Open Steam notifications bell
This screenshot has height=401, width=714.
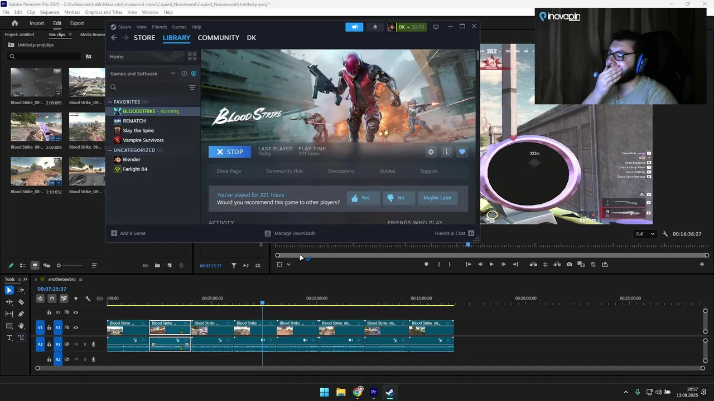[375, 27]
